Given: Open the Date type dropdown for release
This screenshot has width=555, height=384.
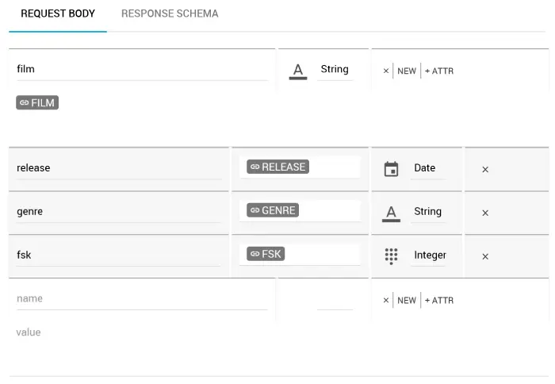Looking at the screenshot, I should (x=425, y=168).
